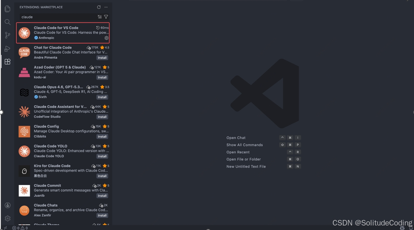Click the Azad Coder extension icon

tap(24, 73)
